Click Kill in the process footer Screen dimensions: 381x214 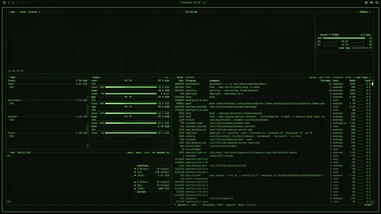coord(220,205)
